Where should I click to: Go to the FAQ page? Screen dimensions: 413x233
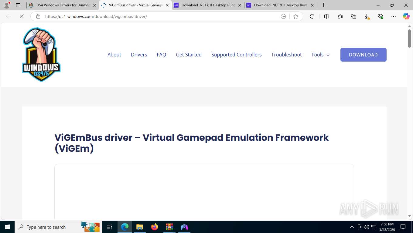click(162, 55)
